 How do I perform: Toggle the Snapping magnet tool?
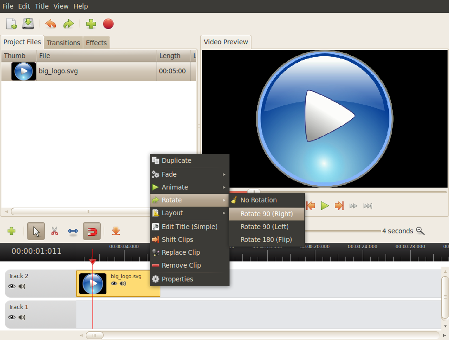tap(92, 231)
